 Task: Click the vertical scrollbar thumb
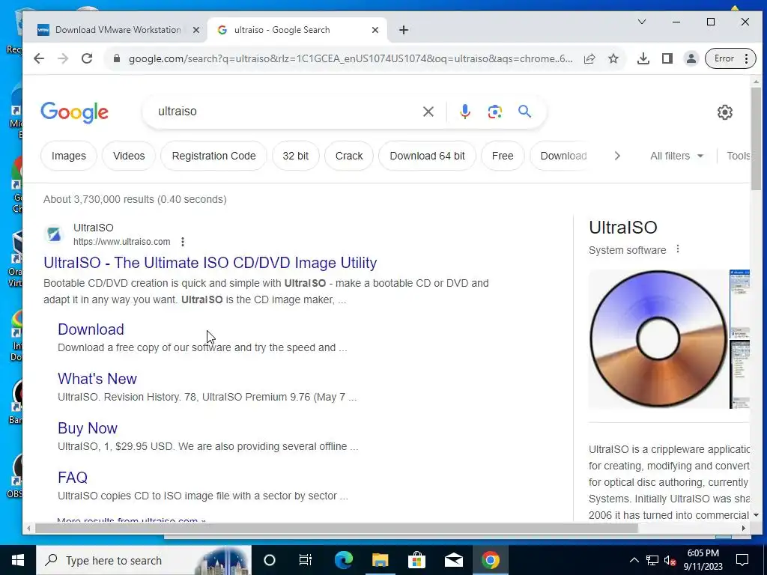757,139
